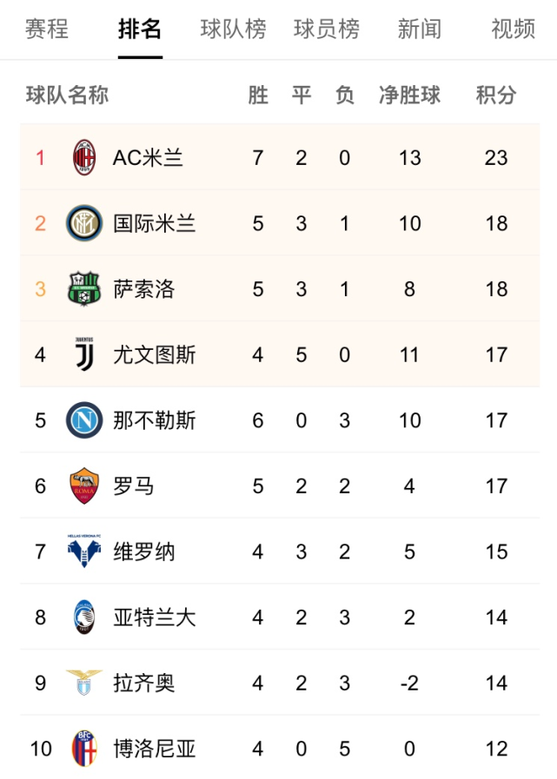Click the Atalanta club logo
This screenshot has height=779, width=557.
click(x=84, y=617)
